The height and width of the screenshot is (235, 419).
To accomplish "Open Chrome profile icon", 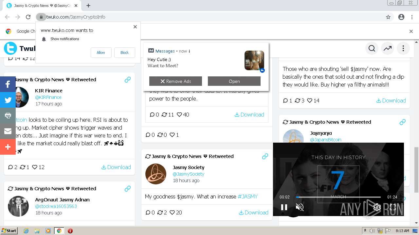I will (x=401, y=17).
